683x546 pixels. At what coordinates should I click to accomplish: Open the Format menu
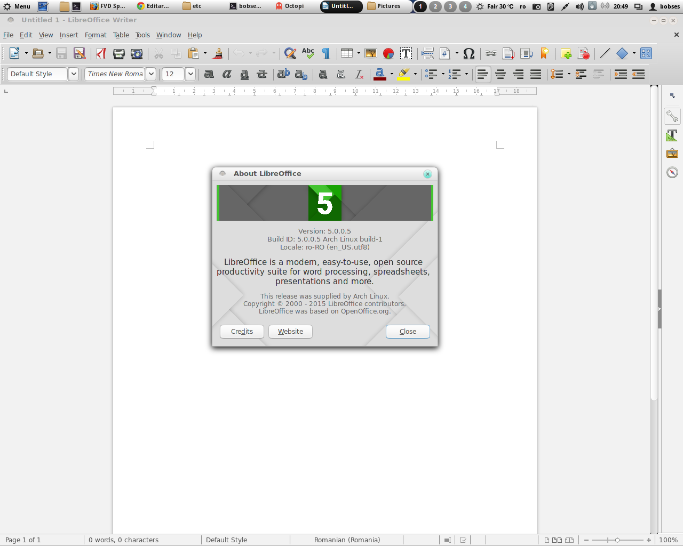coord(96,35)
